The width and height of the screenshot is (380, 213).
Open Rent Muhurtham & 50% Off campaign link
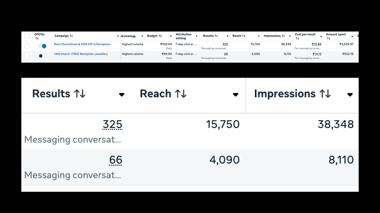pyautogui.click(x=82, y=44)
